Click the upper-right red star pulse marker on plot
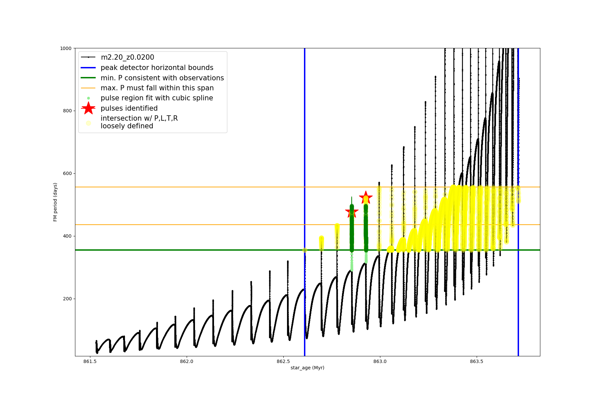 coord(366,198)
